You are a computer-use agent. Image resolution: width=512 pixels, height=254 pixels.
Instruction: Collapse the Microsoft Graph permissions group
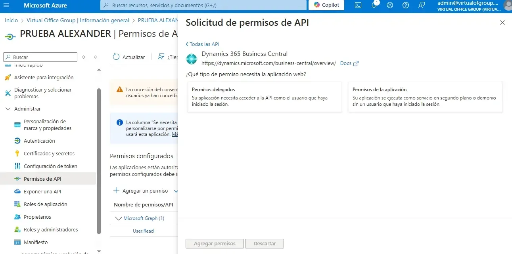click(118, 218)
